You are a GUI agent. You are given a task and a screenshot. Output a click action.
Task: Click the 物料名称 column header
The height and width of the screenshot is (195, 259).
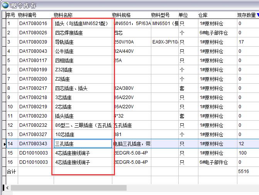click(63, 15)
